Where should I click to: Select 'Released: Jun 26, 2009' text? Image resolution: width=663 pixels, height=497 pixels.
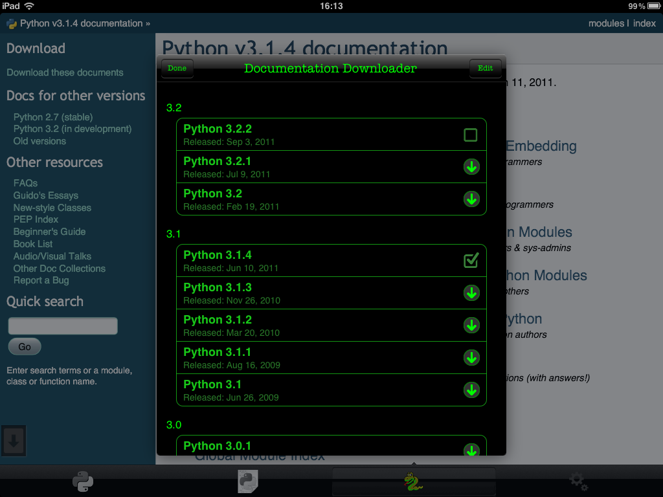tap(231, 397)
